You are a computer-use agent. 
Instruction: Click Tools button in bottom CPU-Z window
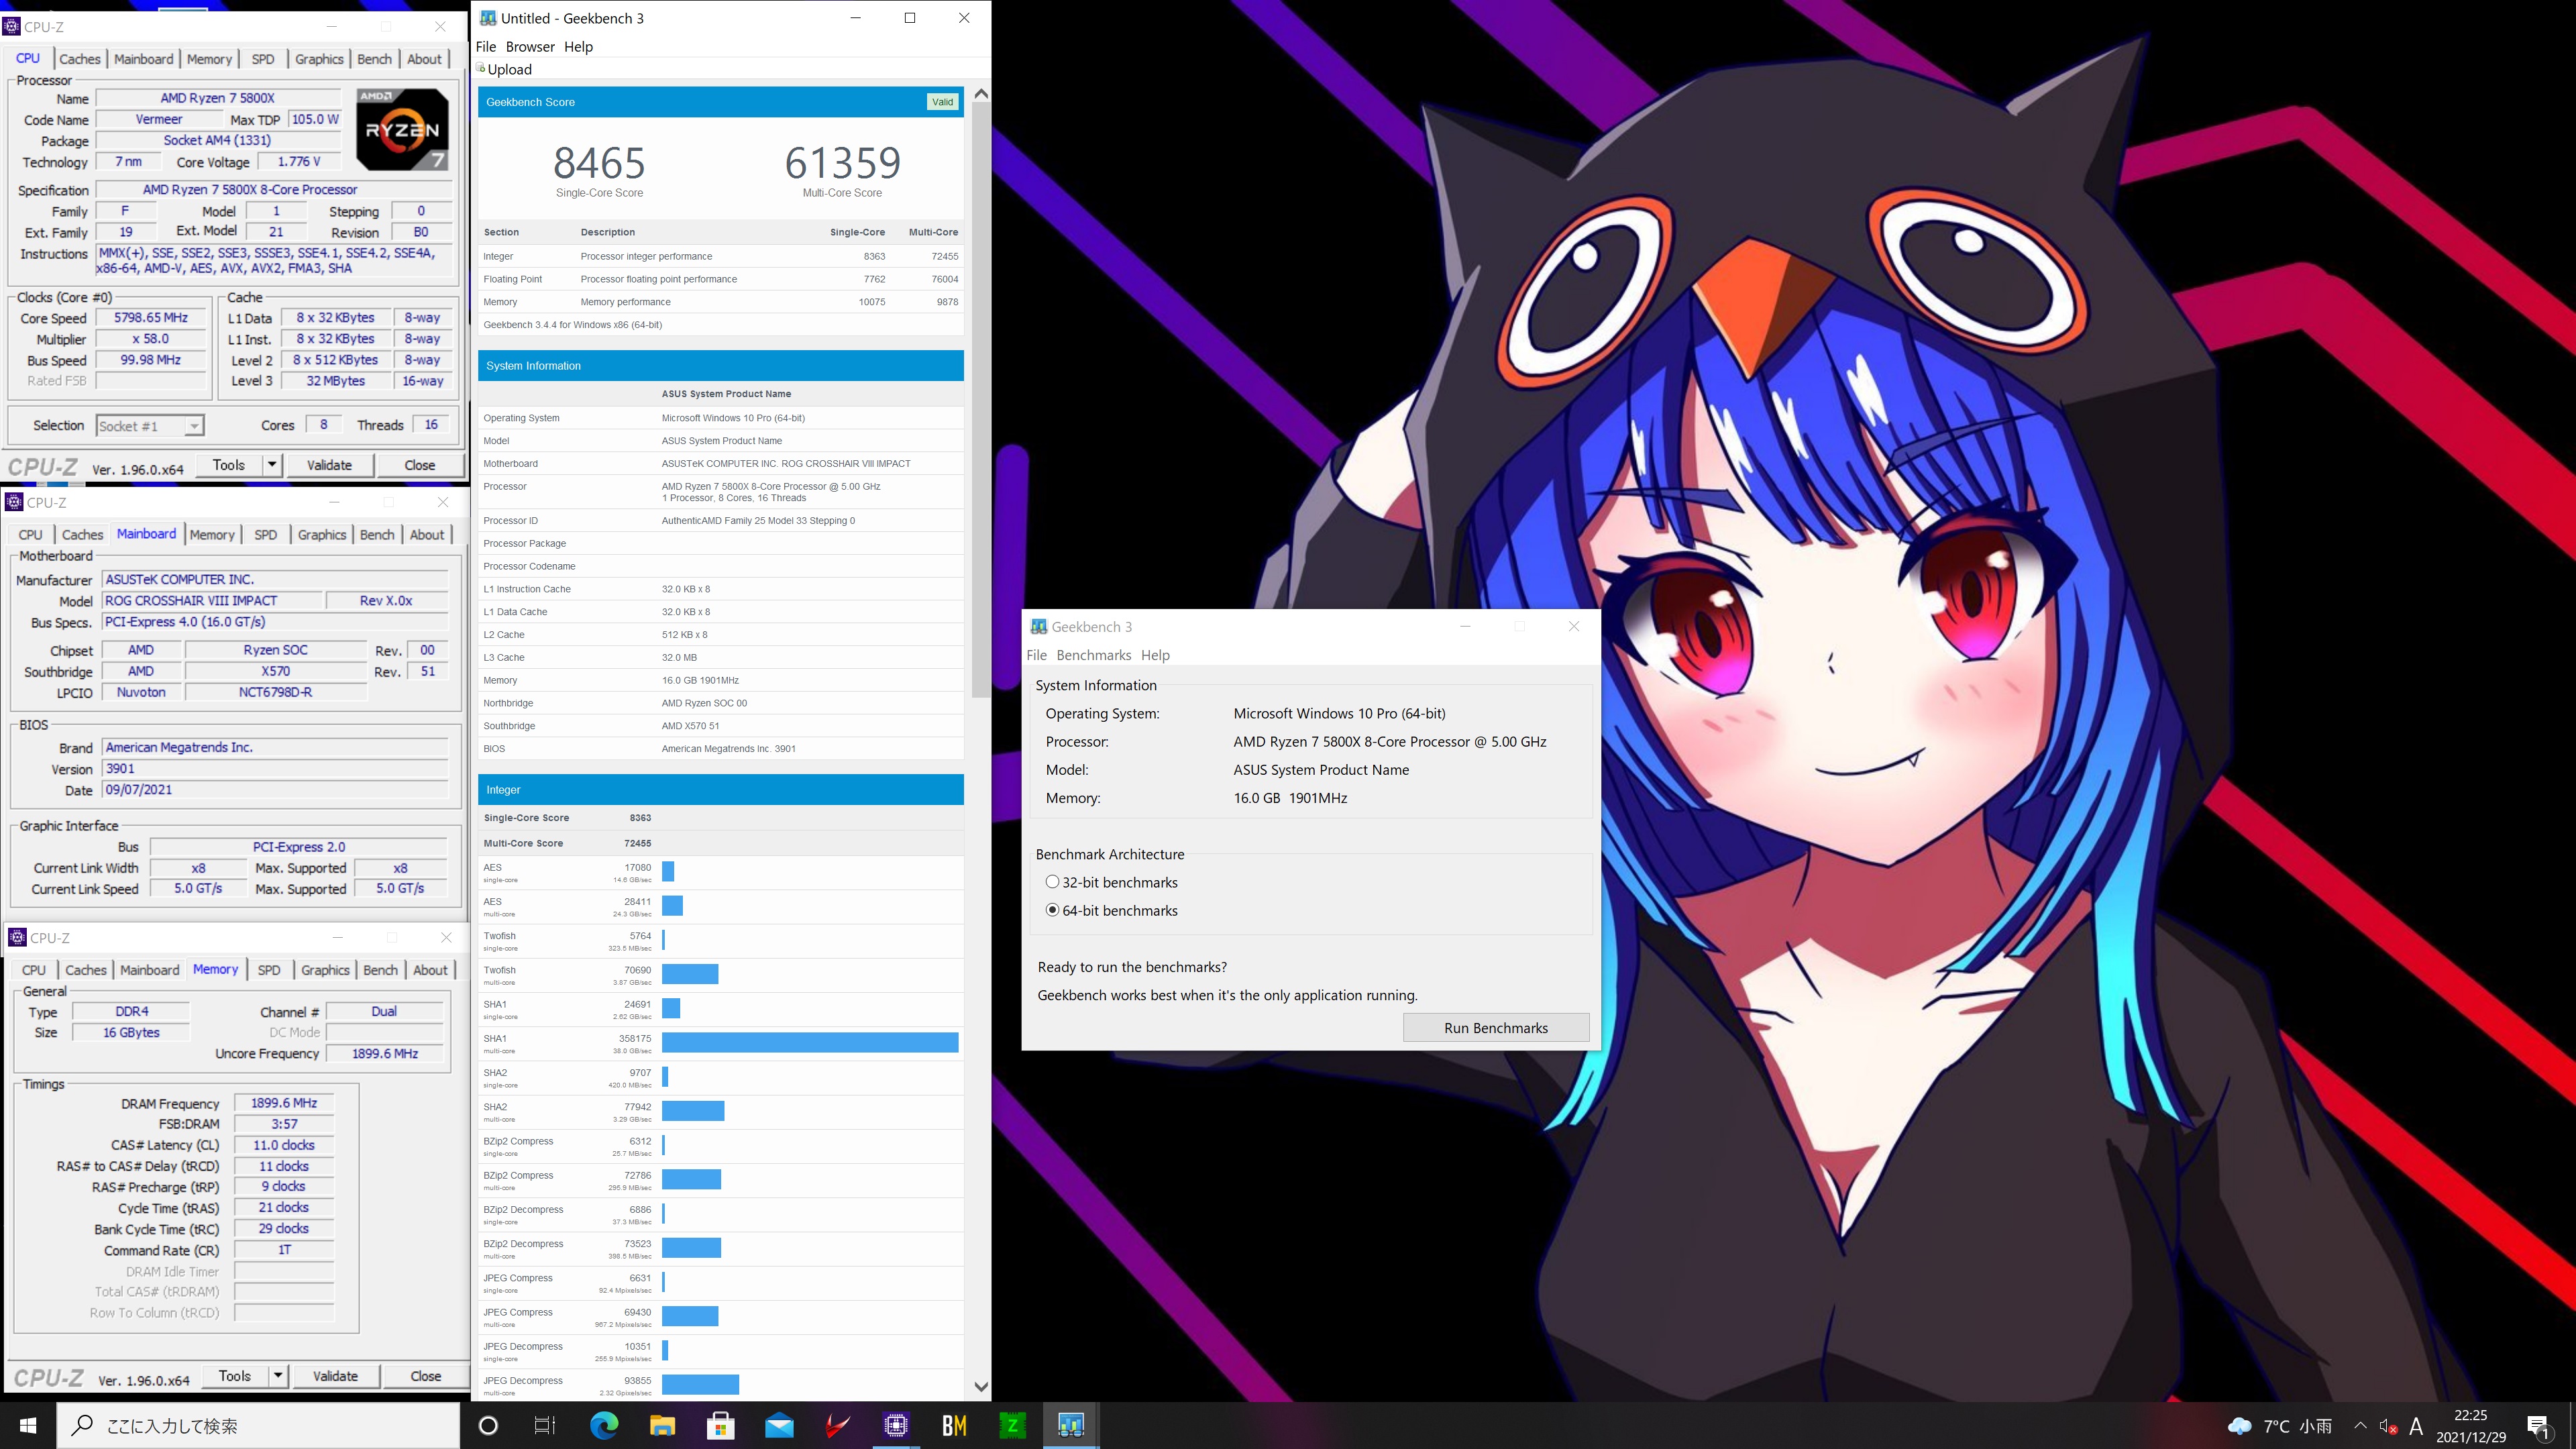235,1376
